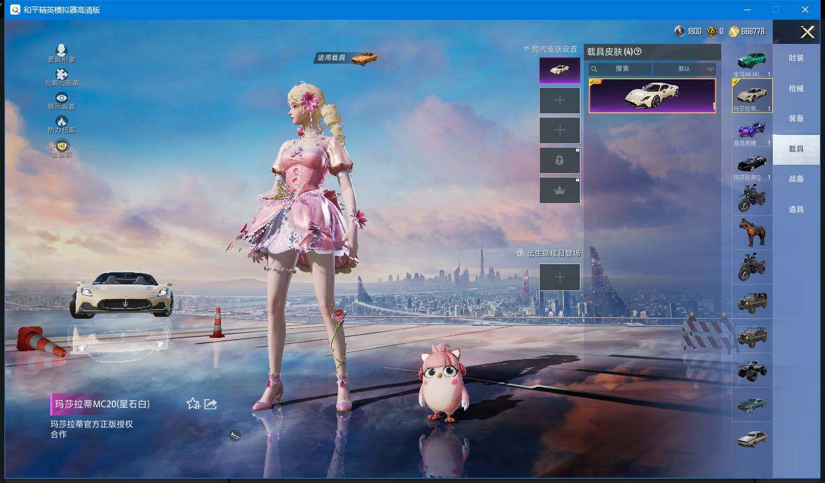This screenshot has height=483, width=825.
Task: Select the 宝马X6 M green car
Action: pos(752,61)
